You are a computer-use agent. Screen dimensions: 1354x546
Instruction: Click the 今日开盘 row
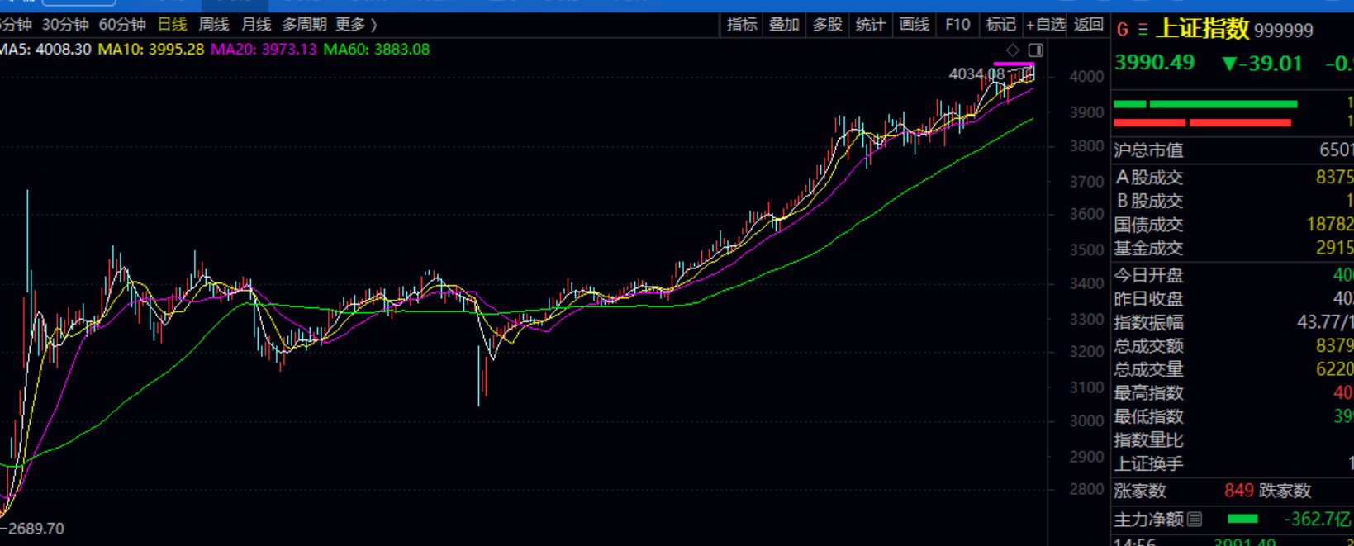[x=1233, y=275]
